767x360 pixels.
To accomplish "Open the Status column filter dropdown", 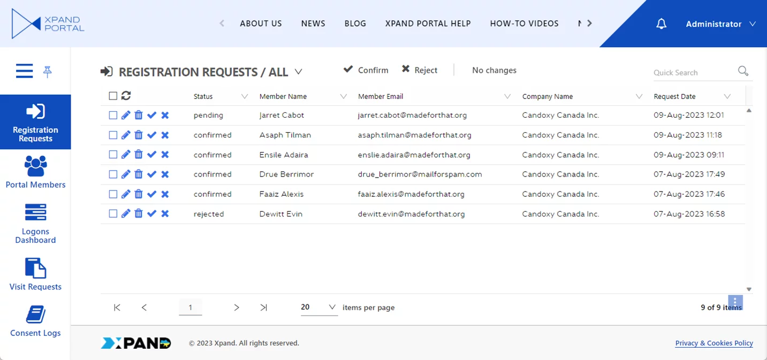I will (x=245, y=97).
